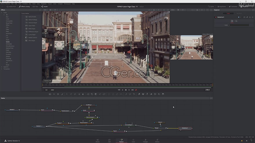Viewport: 255px width, 143px height.
Task: Expand the 3D tools category
Action: click(4, 15)
